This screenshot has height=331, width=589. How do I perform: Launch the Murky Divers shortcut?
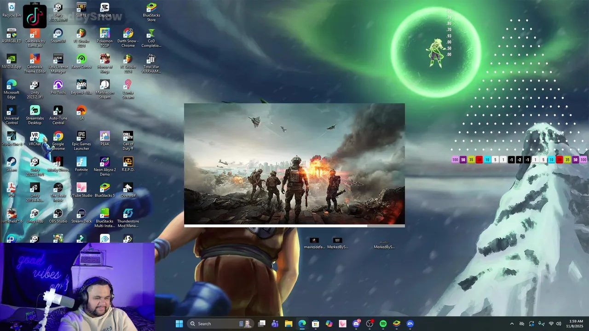click(x=58, y=165)
